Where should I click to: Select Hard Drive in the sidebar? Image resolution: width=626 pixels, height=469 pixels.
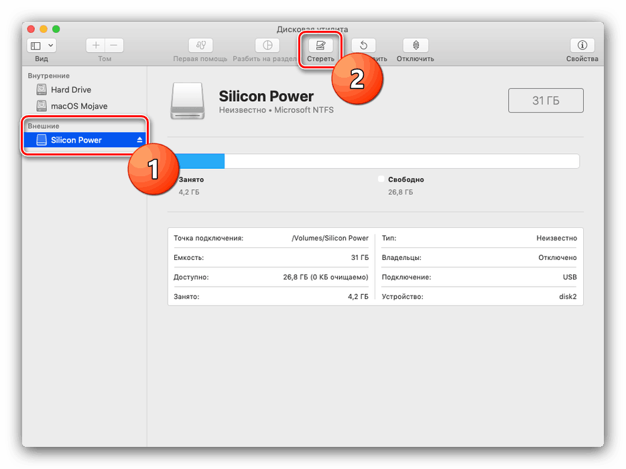click(70, 90)
